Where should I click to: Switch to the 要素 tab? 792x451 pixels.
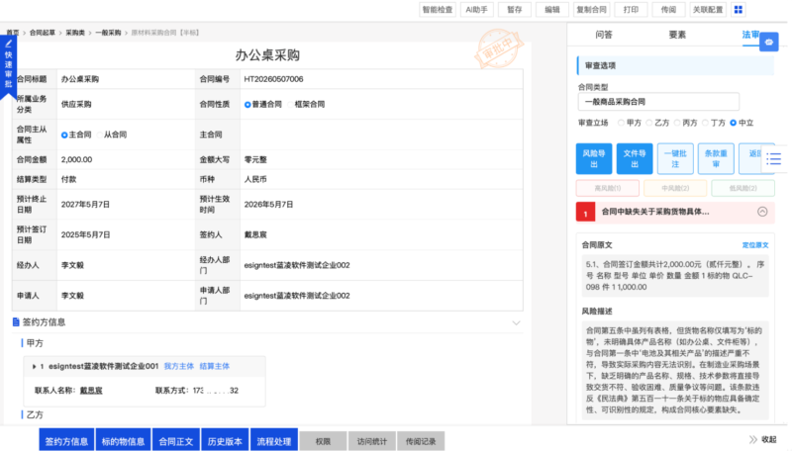677,35
